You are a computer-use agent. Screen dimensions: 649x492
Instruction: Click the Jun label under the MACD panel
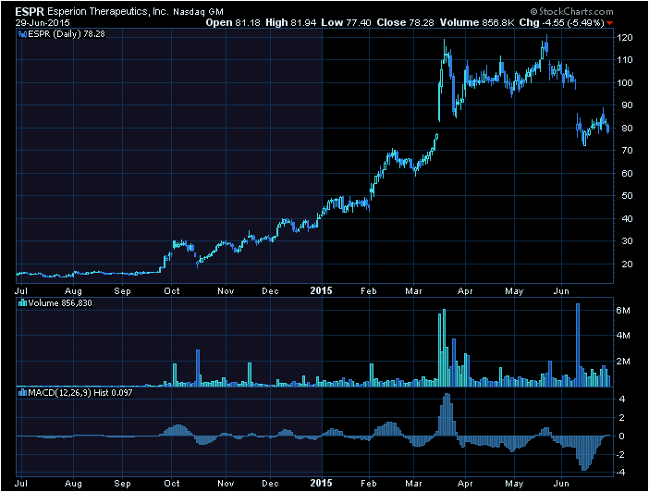coord(561,484)
